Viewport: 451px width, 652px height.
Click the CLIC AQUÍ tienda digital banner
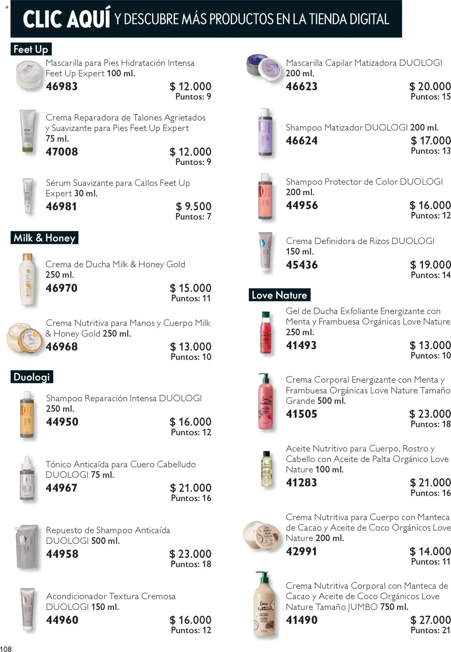click(206, 19)
